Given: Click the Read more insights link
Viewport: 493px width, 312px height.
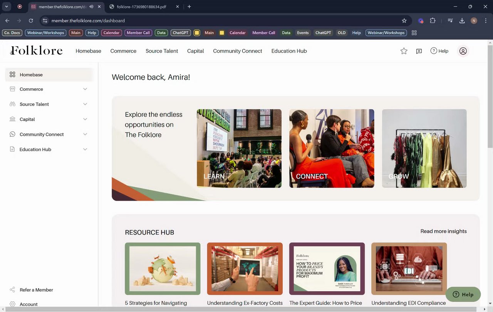Looking at the screenshot, I should click(443, 231).
